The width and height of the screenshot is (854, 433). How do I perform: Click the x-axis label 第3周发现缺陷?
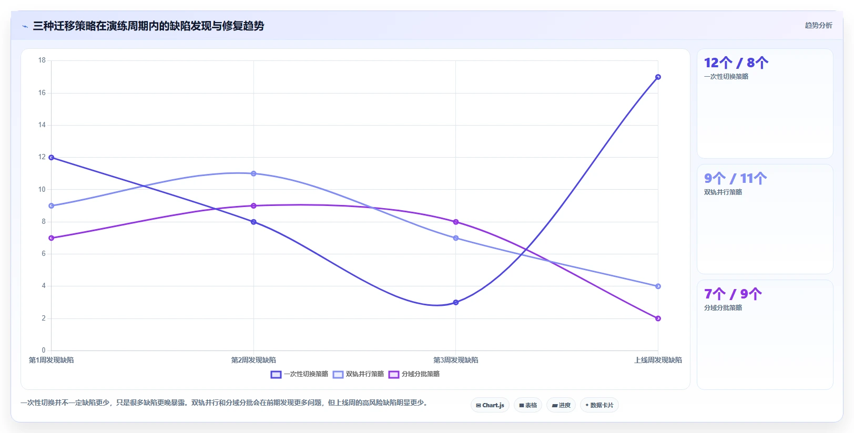[456, 360]
